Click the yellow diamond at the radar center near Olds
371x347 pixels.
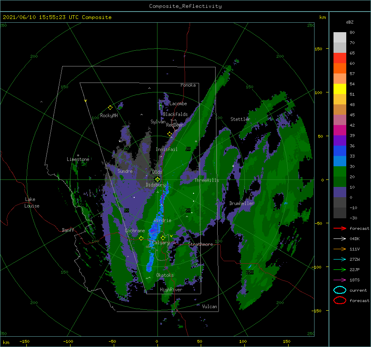point(157,179)
